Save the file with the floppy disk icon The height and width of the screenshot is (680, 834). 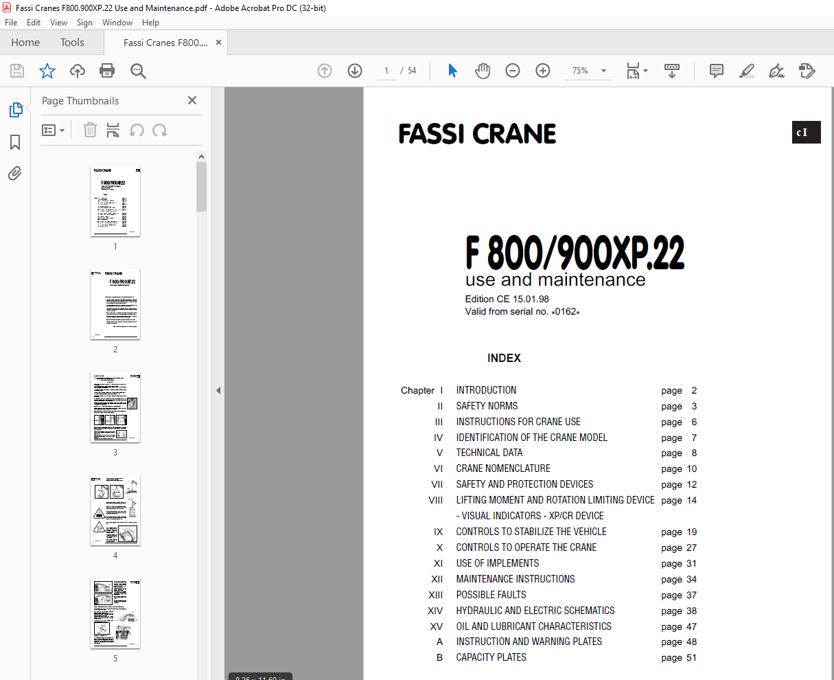point(17,71)
